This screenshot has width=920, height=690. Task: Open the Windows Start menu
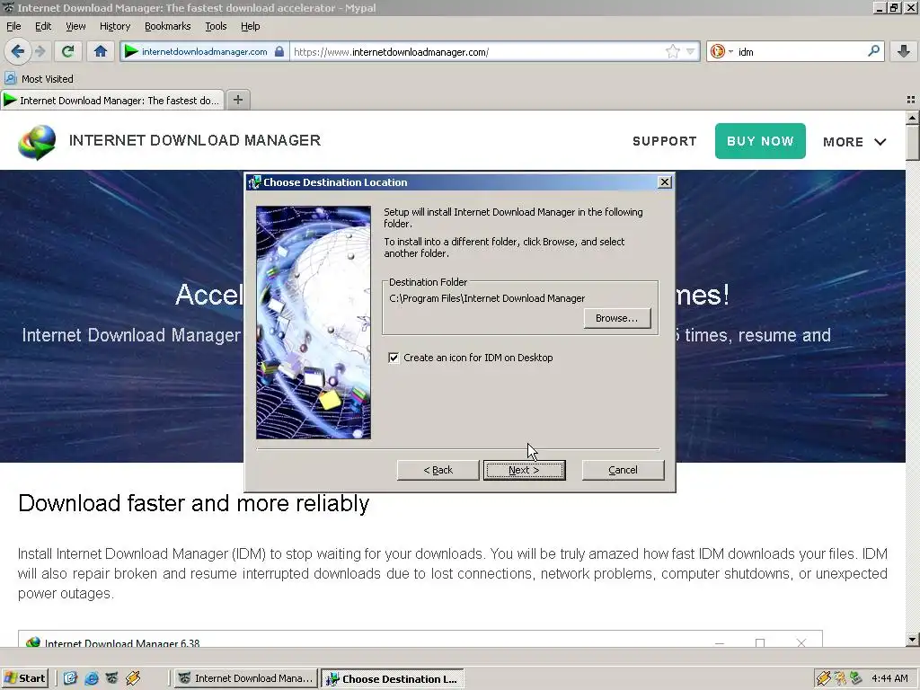[24, 678]
